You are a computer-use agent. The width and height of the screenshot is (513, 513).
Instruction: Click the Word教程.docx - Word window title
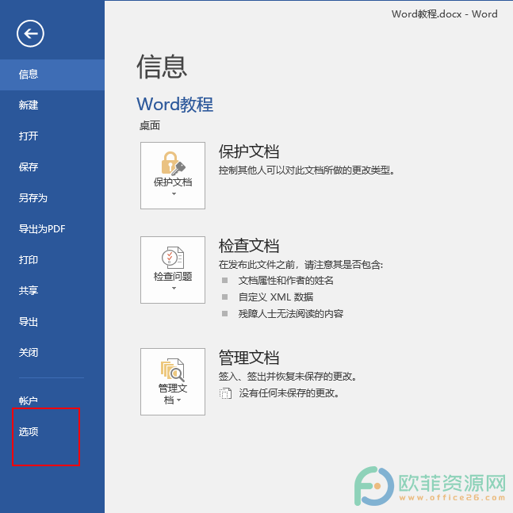click(444, 14)
